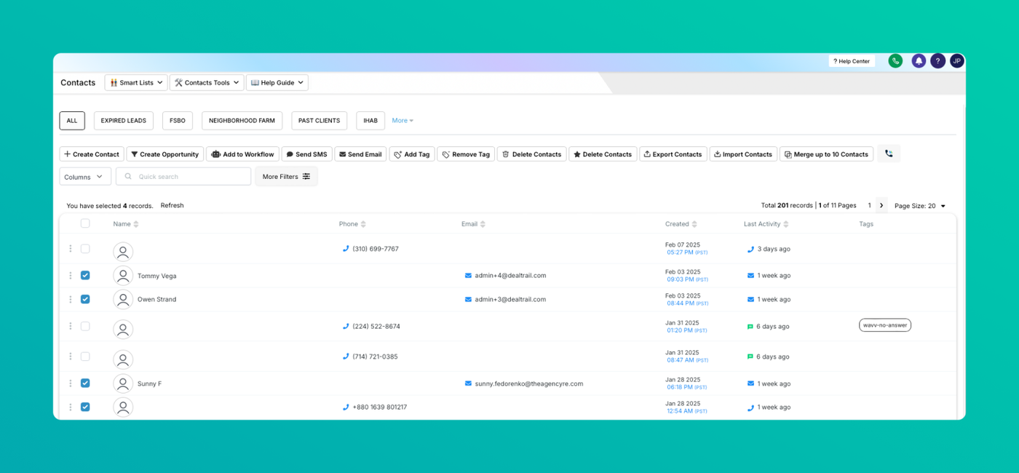Image resolution: width=1019 pixels, height=473 pixels.
Task: Toggle the select-all header checkbox
Action: coord(85,223)
